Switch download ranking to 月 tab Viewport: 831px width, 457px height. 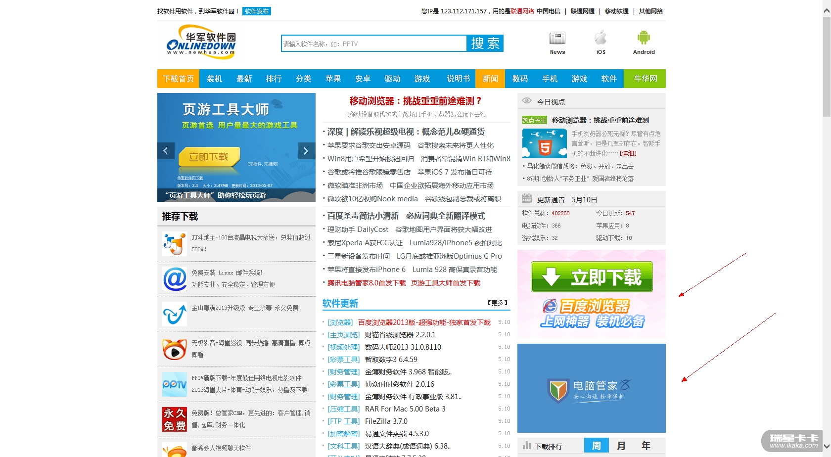coord(621,446)
